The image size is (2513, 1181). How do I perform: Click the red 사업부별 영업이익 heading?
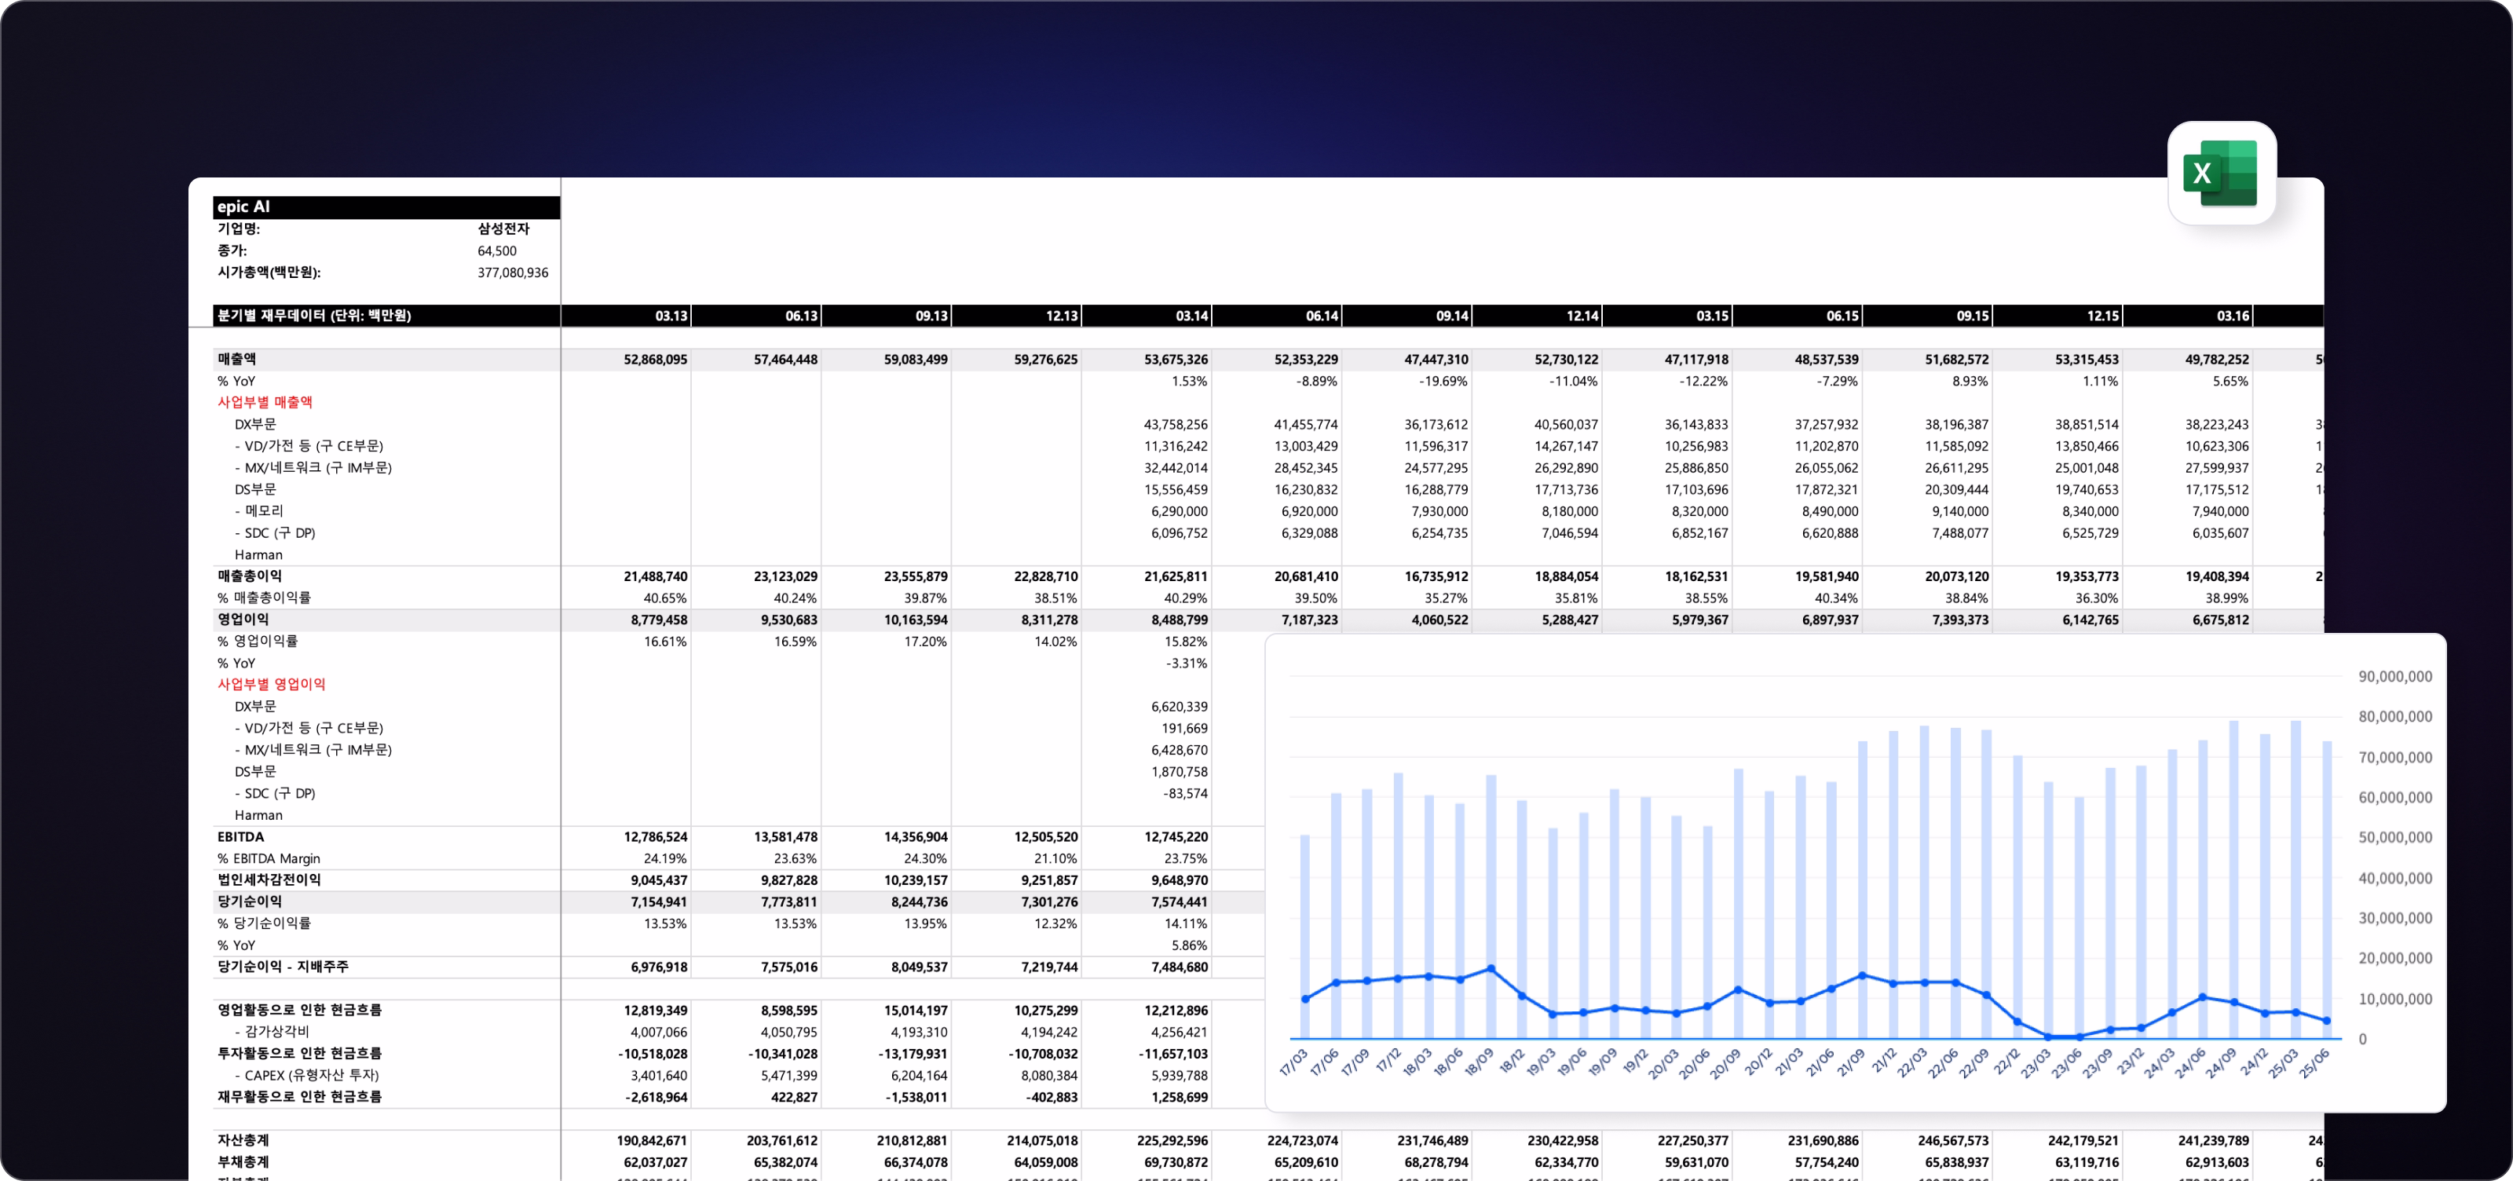[x=271, y=684]
